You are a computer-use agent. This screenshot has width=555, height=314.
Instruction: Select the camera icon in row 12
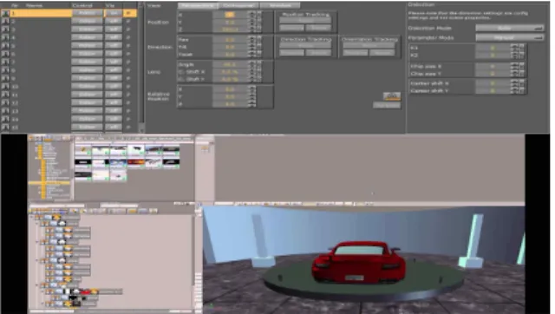tap(5, 103)
